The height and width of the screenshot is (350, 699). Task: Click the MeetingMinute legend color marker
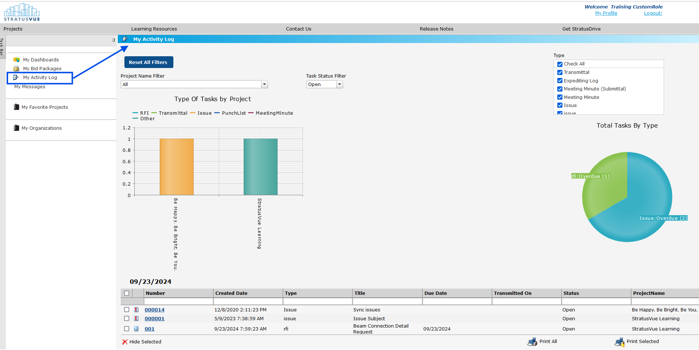tap(251, 113)
